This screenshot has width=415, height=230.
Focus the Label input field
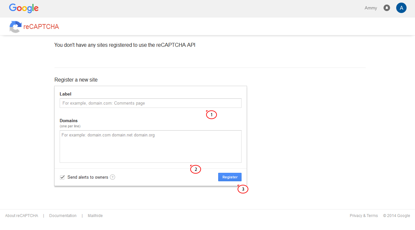(150, 103)
